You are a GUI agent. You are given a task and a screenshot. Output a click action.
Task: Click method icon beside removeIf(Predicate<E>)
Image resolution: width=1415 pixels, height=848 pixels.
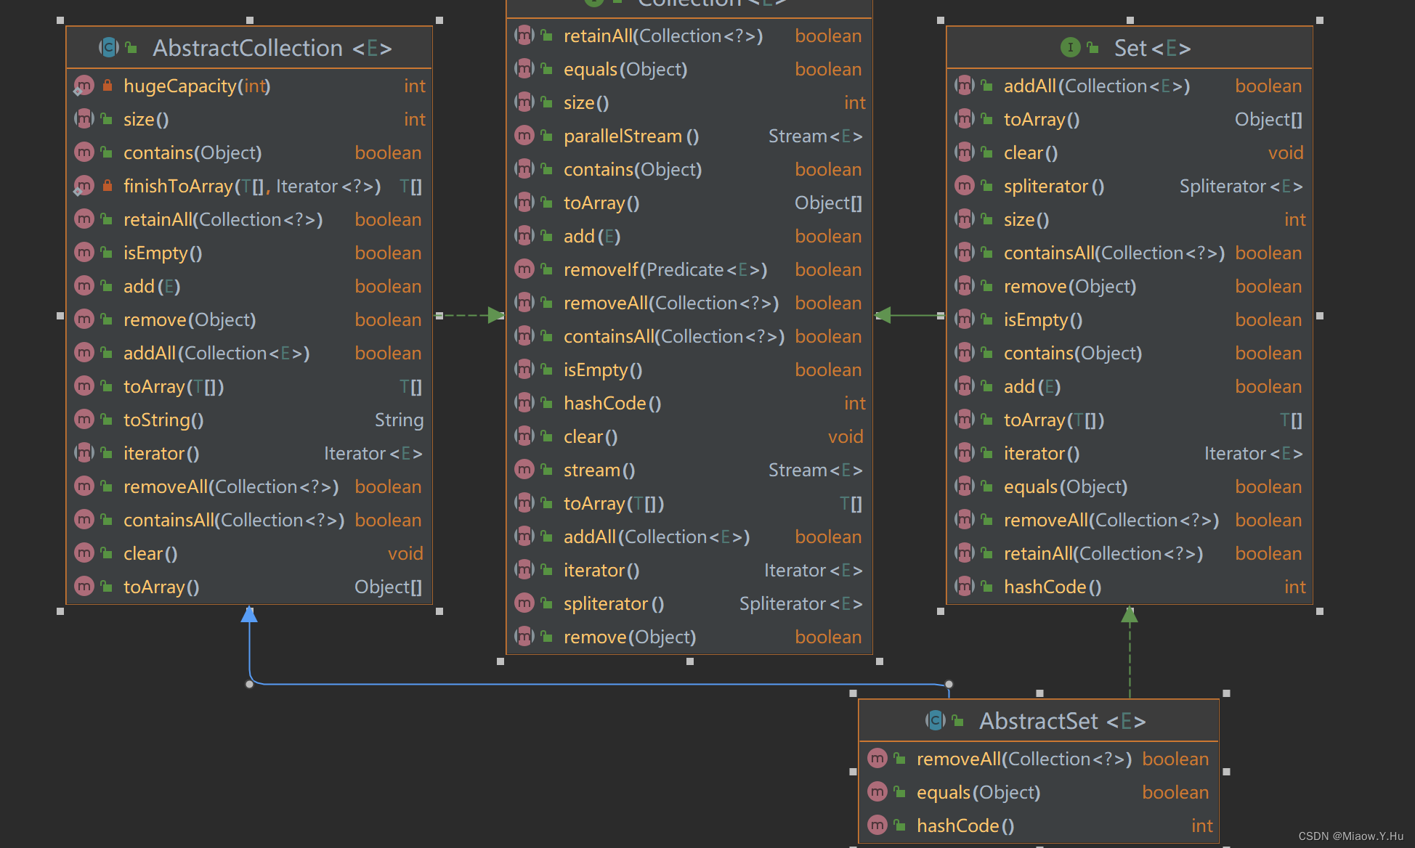point(524,269)
